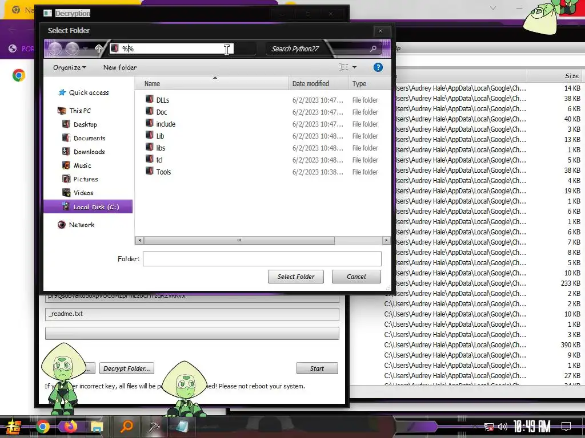Open the Start menu on the taskbar
Screen dimensions: 585x438
13,427
